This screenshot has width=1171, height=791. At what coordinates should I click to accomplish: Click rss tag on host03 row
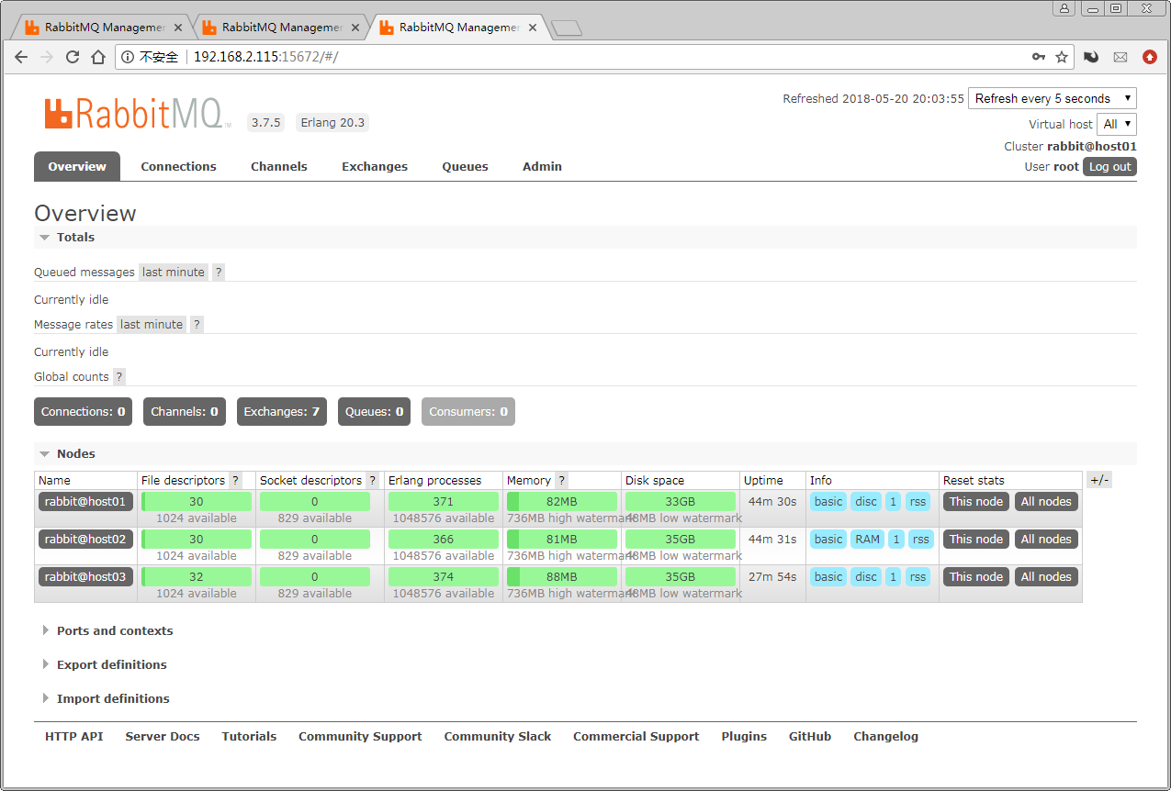918,577
